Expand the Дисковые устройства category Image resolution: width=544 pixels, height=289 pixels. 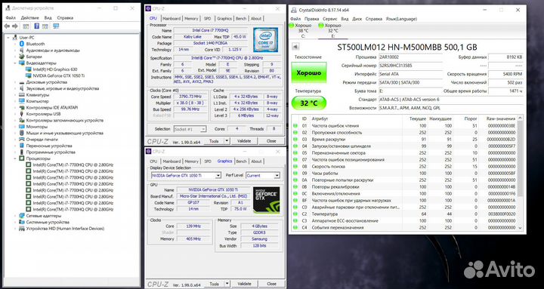[15, 82]
